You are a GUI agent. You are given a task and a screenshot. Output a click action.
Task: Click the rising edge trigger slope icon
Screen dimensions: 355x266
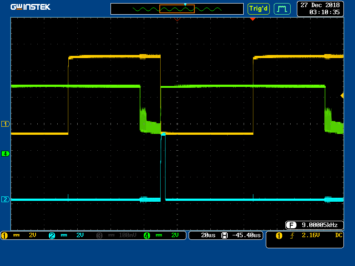(x=292, y=236)
